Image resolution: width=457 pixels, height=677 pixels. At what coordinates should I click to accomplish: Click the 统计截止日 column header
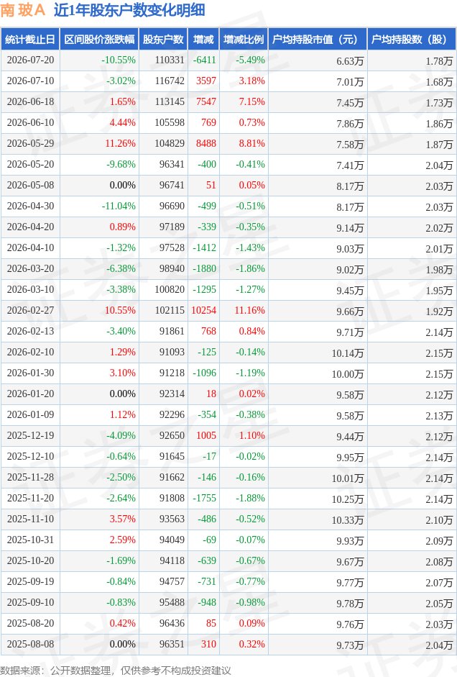coord(30,40)
